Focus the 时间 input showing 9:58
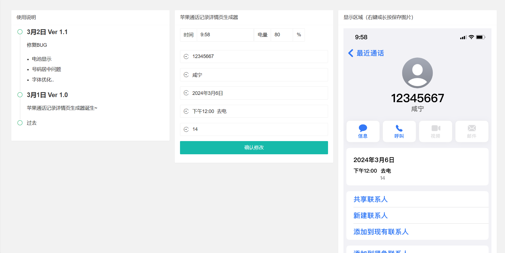The image size is (505, 253). 225,35
